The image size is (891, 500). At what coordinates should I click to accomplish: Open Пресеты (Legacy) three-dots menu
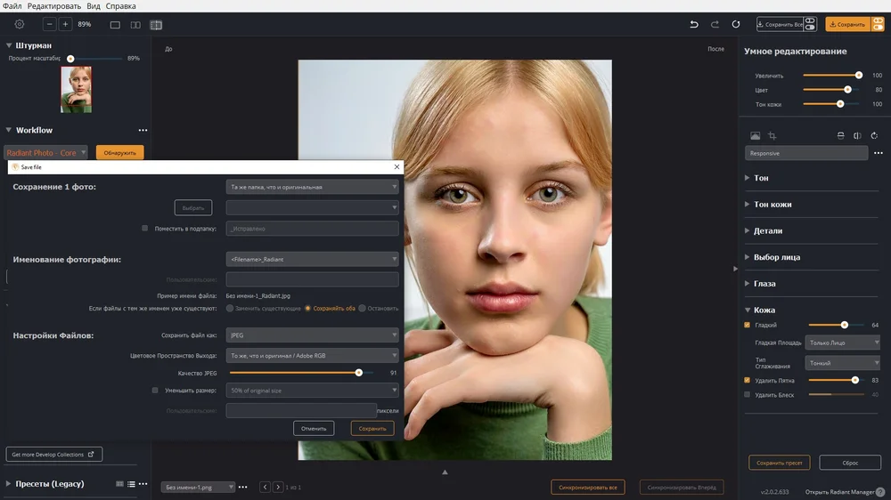143,484
